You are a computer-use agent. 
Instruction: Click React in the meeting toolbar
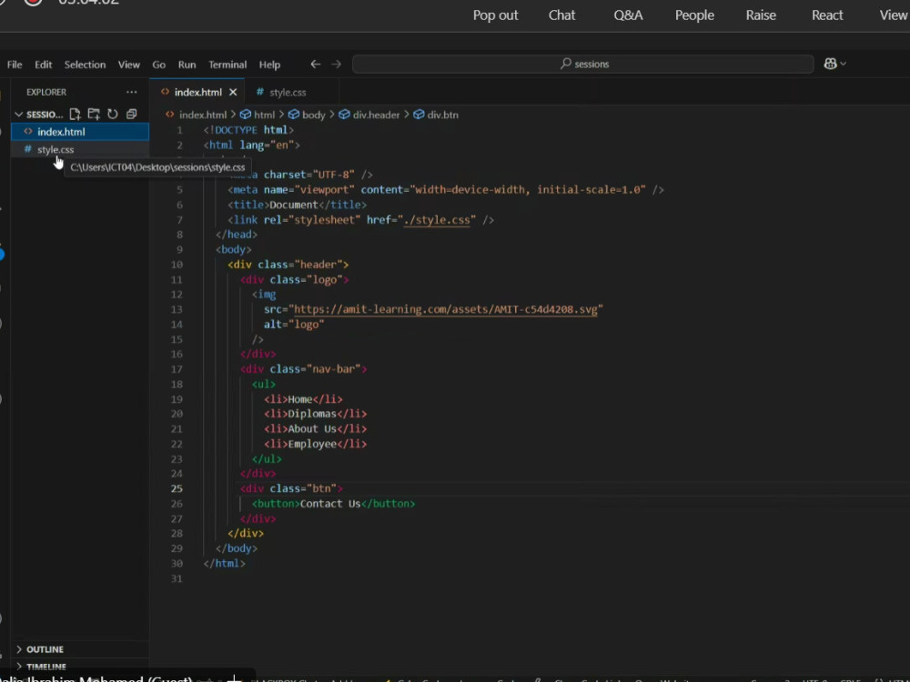click(x=827, y=15)
